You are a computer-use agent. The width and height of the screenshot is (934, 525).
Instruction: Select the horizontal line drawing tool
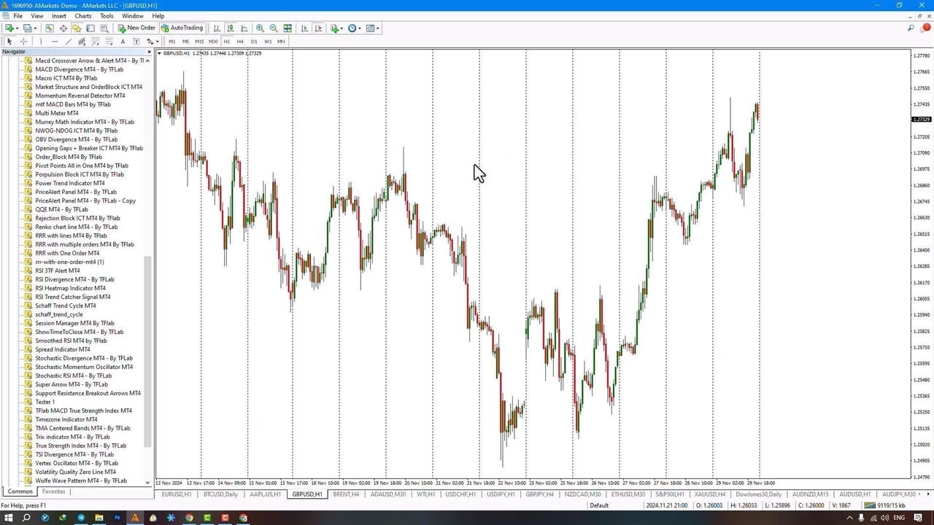point(55,42)
